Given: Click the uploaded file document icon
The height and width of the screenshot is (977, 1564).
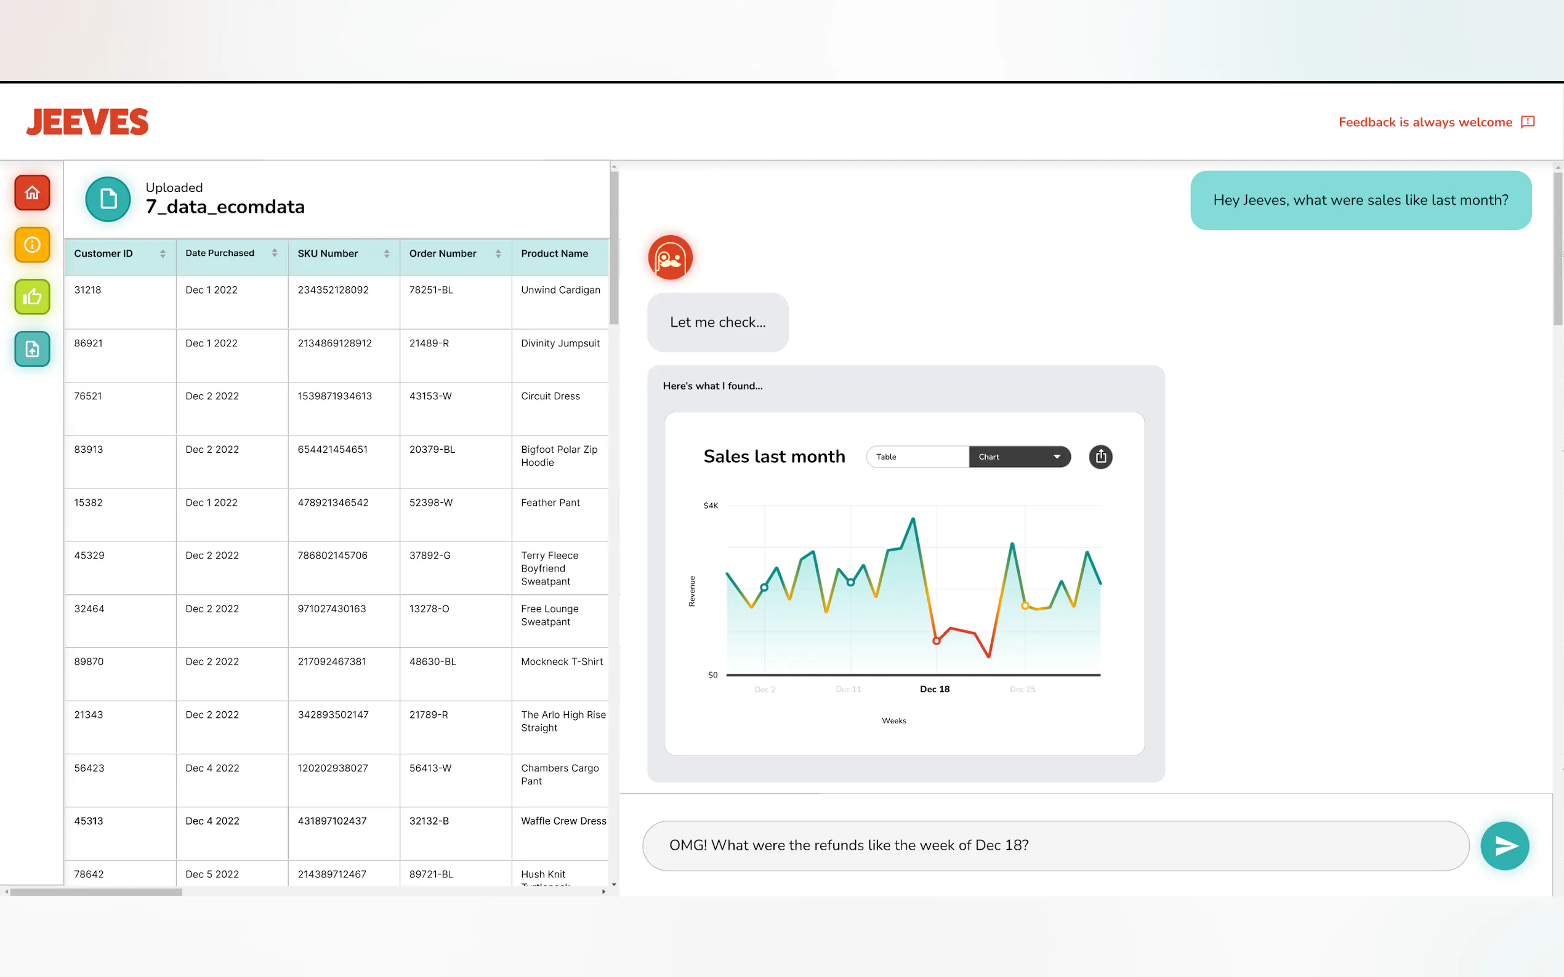Looking at the screenshot, I should [x=108, y=199].
